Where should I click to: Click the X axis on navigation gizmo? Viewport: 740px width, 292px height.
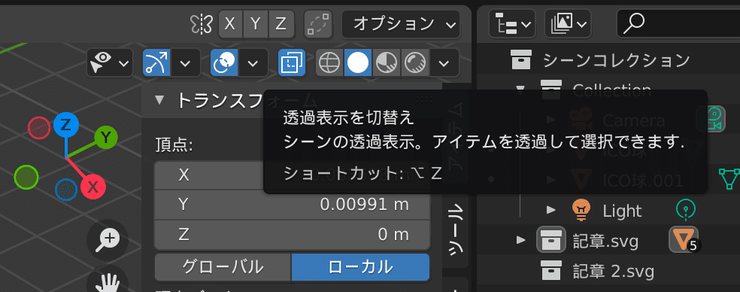93,187
